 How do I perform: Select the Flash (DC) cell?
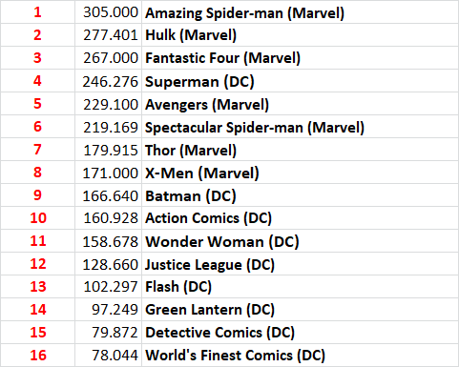[x=300, y=287]
